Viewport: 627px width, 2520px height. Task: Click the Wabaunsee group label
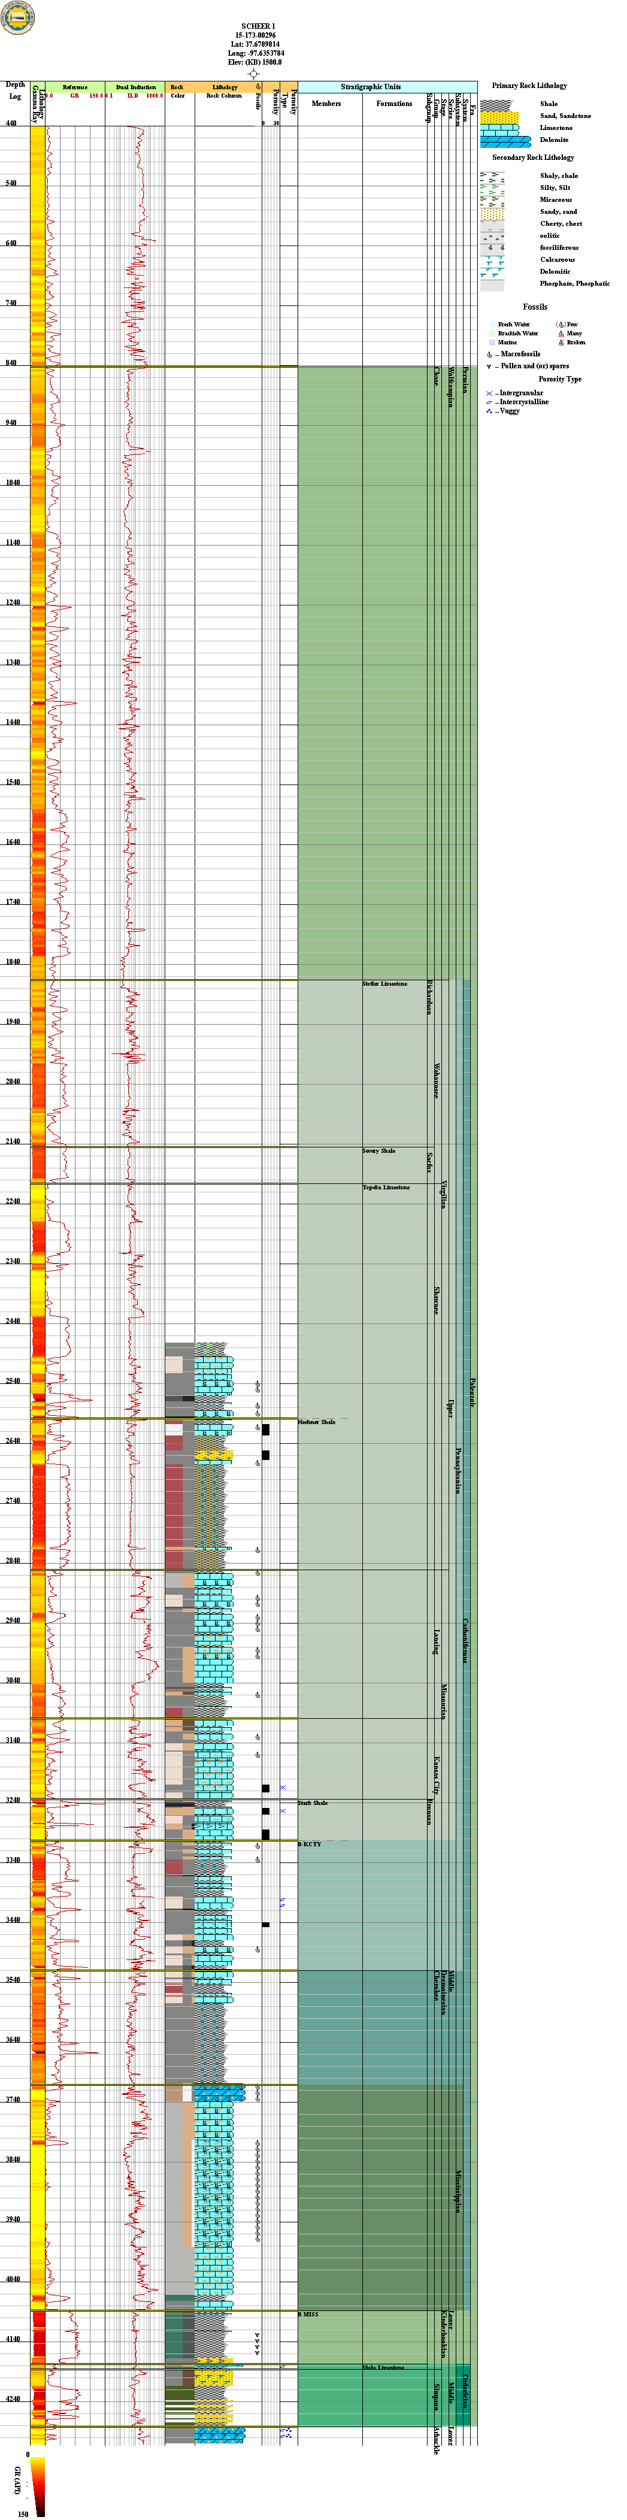[436, 1081]
